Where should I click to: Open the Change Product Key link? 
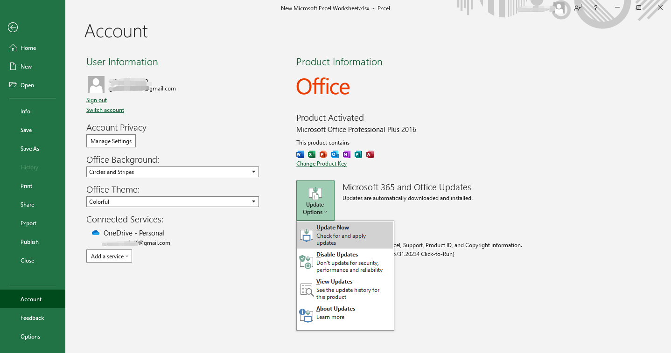321,163
